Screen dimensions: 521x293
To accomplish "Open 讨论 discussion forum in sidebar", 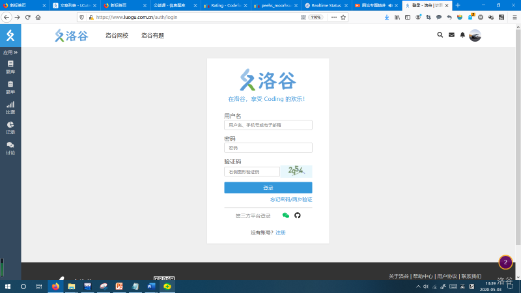I will 10,148.
